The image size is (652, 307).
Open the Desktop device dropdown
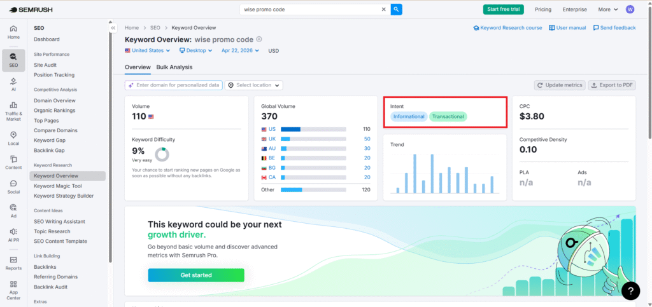pos(197,50)
